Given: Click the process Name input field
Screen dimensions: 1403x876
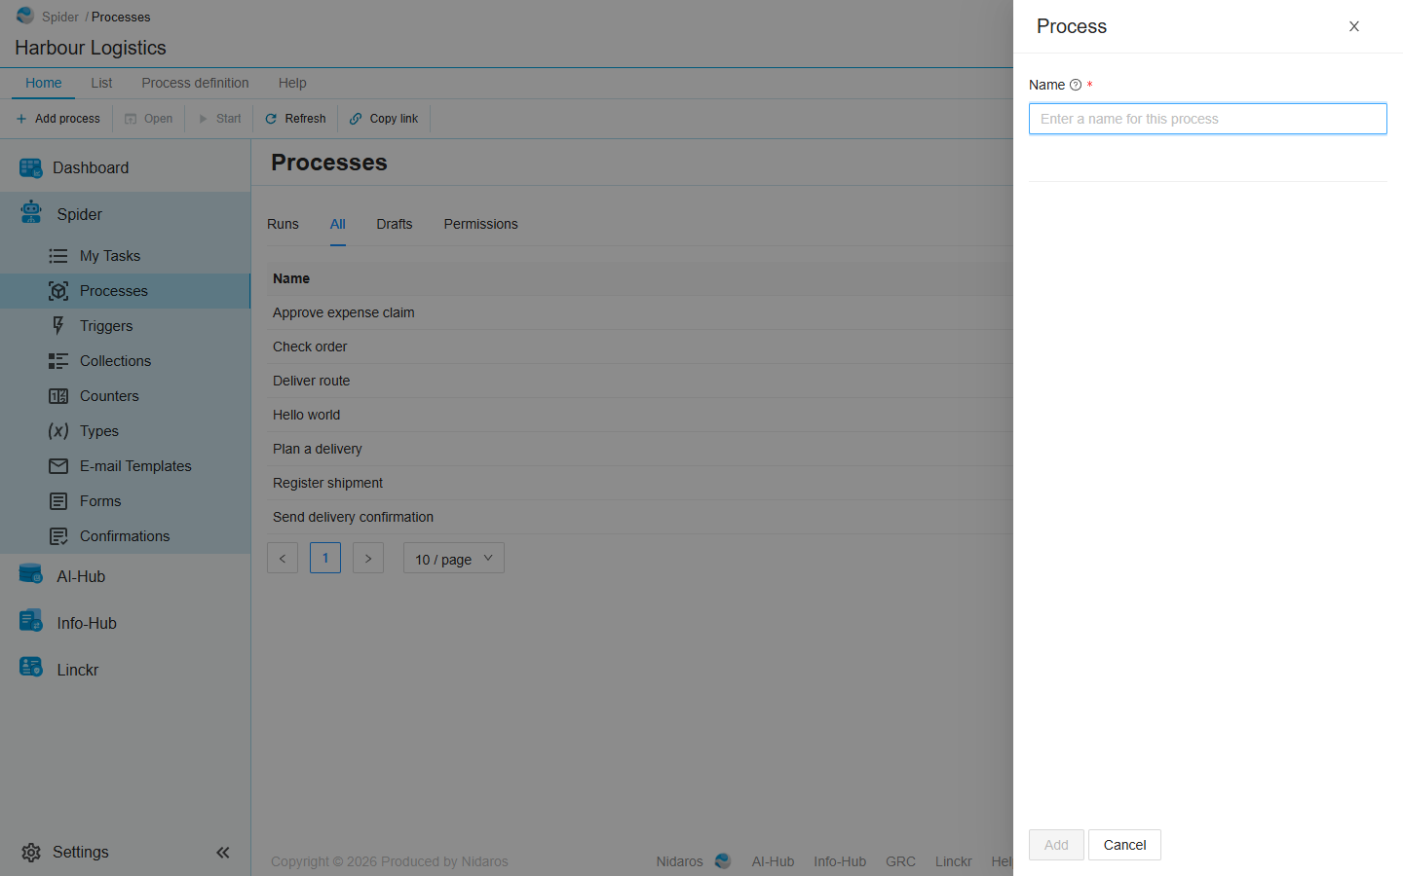Looking at the screenshot, I should (x=1208, y=119).
